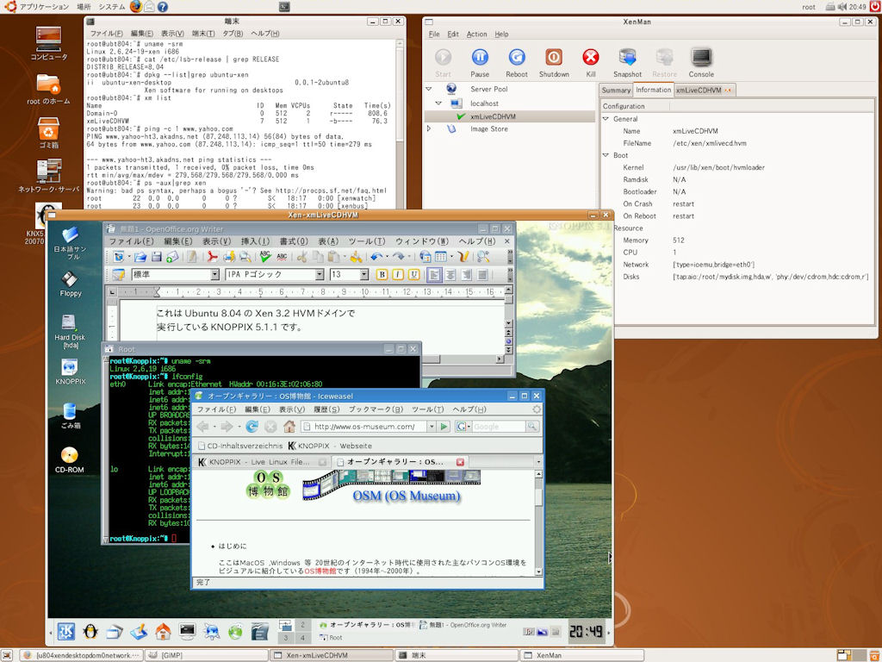Click the Iceweasel URL address field
This screenshot has height=662, width=882.
tap(364, 427)
